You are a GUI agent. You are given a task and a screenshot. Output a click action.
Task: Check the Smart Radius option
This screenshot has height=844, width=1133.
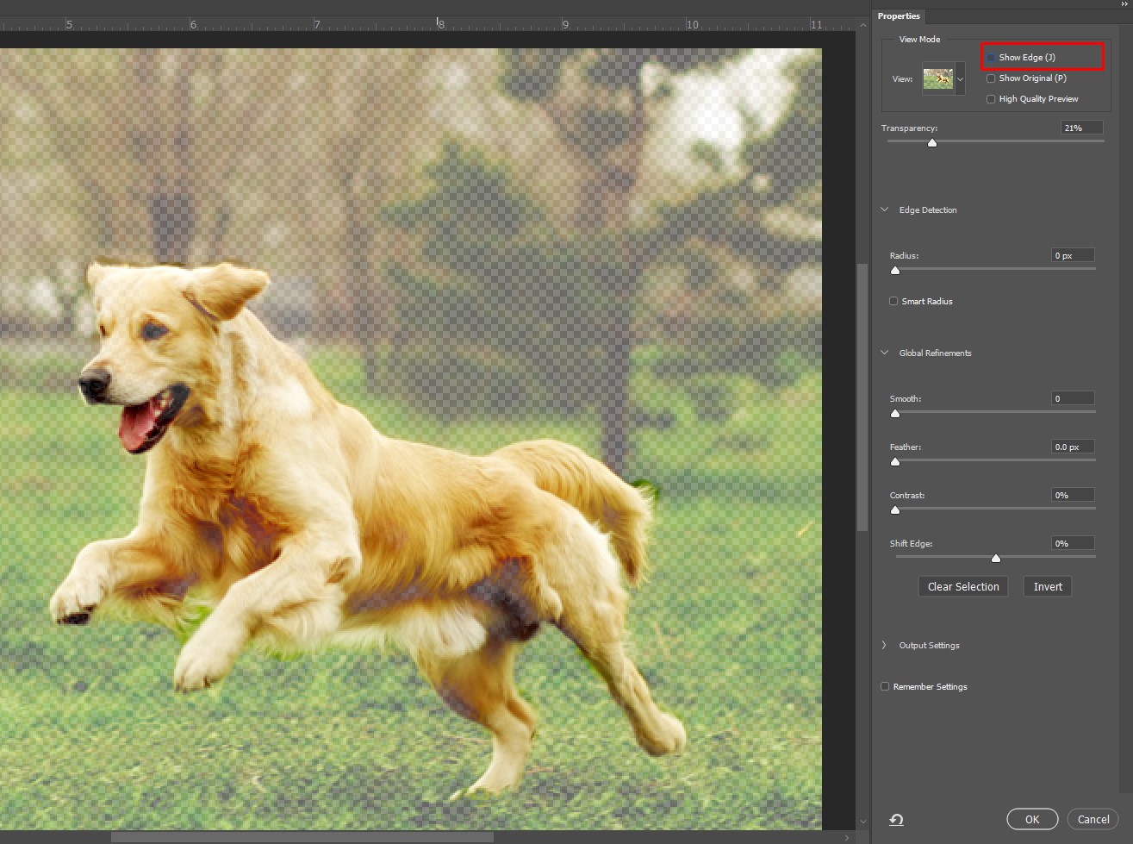893,302
